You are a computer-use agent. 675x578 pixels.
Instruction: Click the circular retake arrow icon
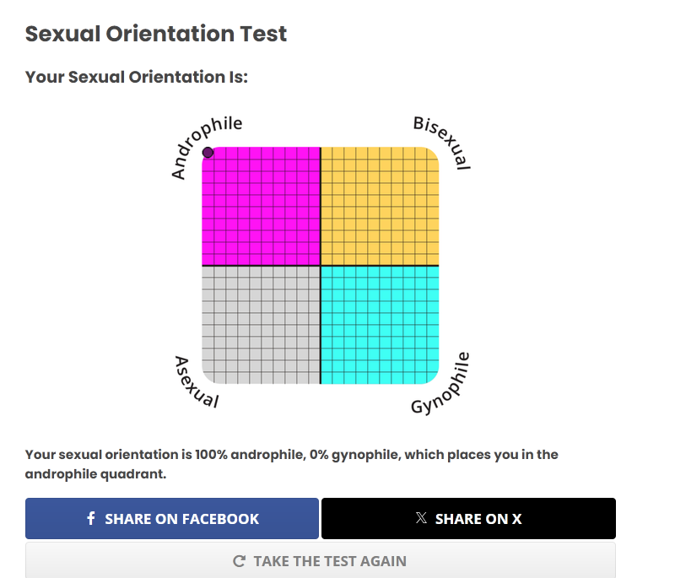239,561
